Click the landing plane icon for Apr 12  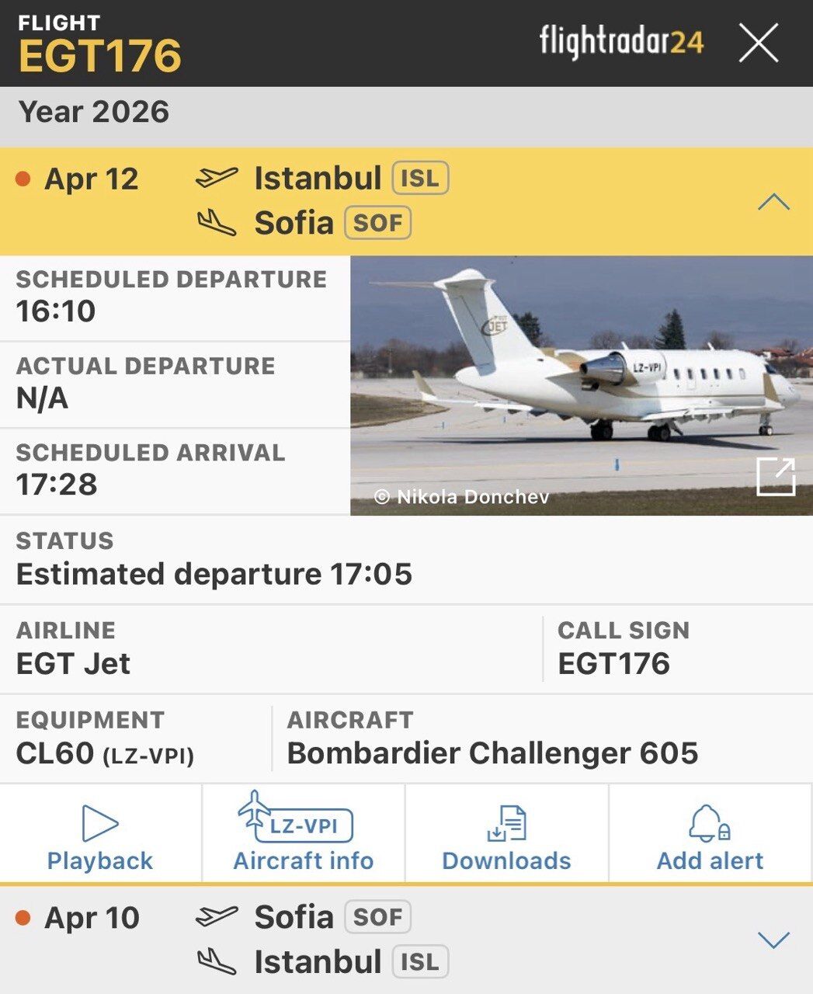click(x=217, y=224)
